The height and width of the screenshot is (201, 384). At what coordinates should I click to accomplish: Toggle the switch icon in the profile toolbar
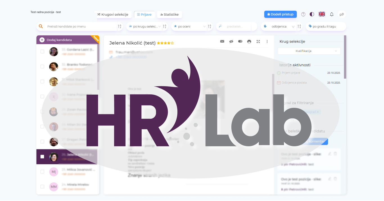click(240, 41)
